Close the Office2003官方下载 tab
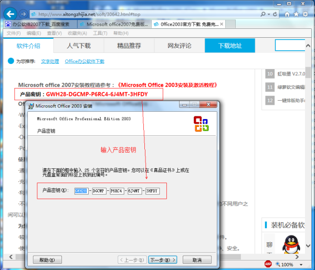 coord(222,24)
